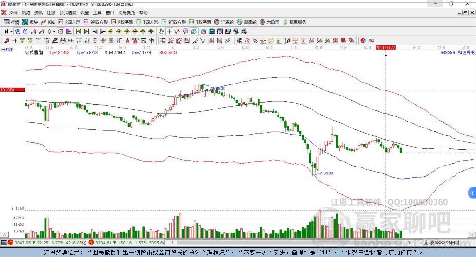Image resolution: width=476 pixels, height=257 pixels.
Task: Click the Up=15.8713 value
Action: pos(87,53)
